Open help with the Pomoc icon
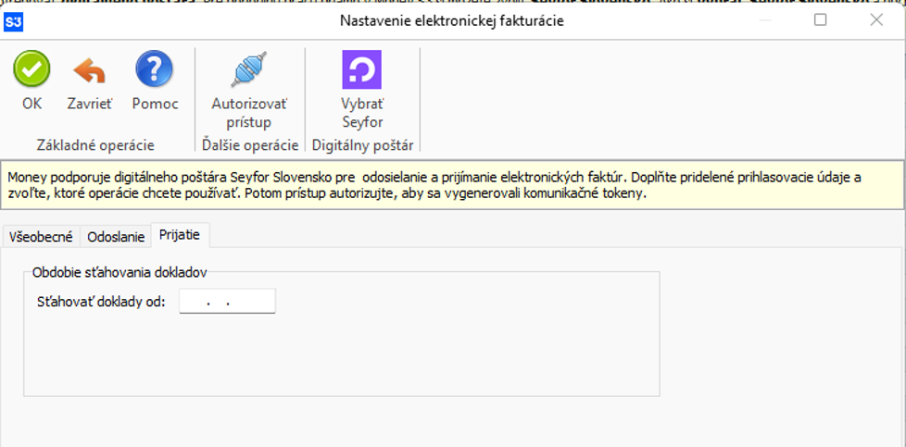Image resolution: width=906 pixels, height=447 pixels. (x=155, y=68)
